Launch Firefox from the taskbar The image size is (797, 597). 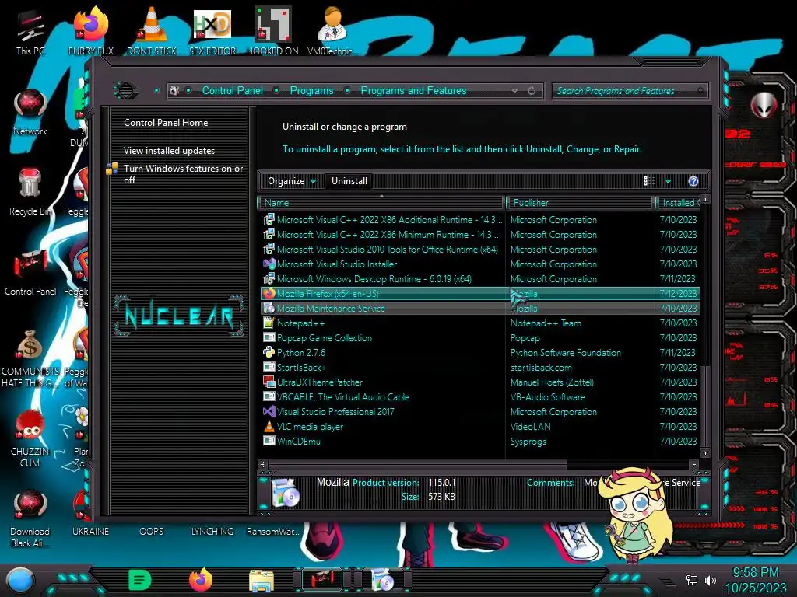click(x=201, y=580)
